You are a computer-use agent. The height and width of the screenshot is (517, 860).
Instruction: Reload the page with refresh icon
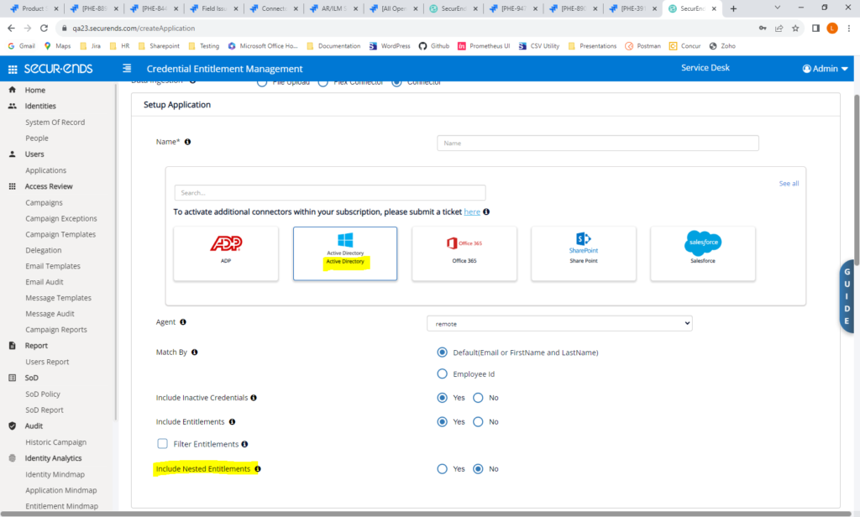pyautogui.click(x=45, y=28)
